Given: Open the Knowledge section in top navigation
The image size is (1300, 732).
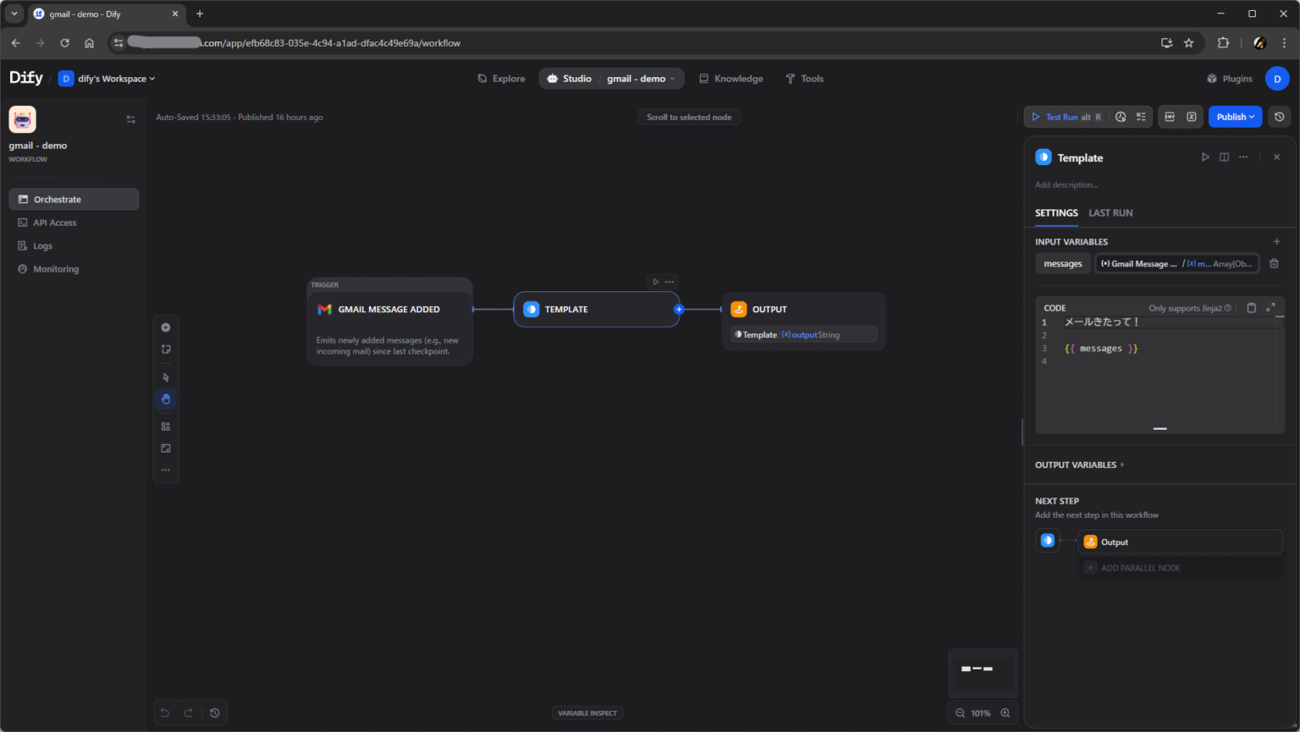Looking at the screenshot, I should (x=731, y=78).
